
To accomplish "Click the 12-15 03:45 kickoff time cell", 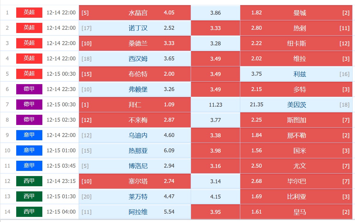I will [x=61, y=166].
